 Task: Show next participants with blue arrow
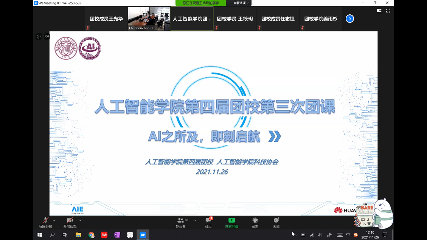(x=350, y=19)
